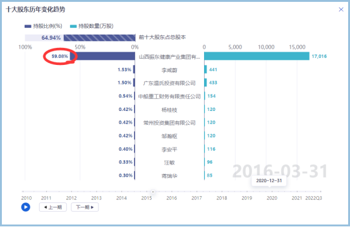This screenshot has height=227, width=350.
Task: Select shareholder 广东温氏投资有限公司
Action: (169, 83)
